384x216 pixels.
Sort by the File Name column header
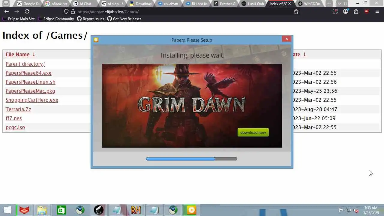pos(17,54)
